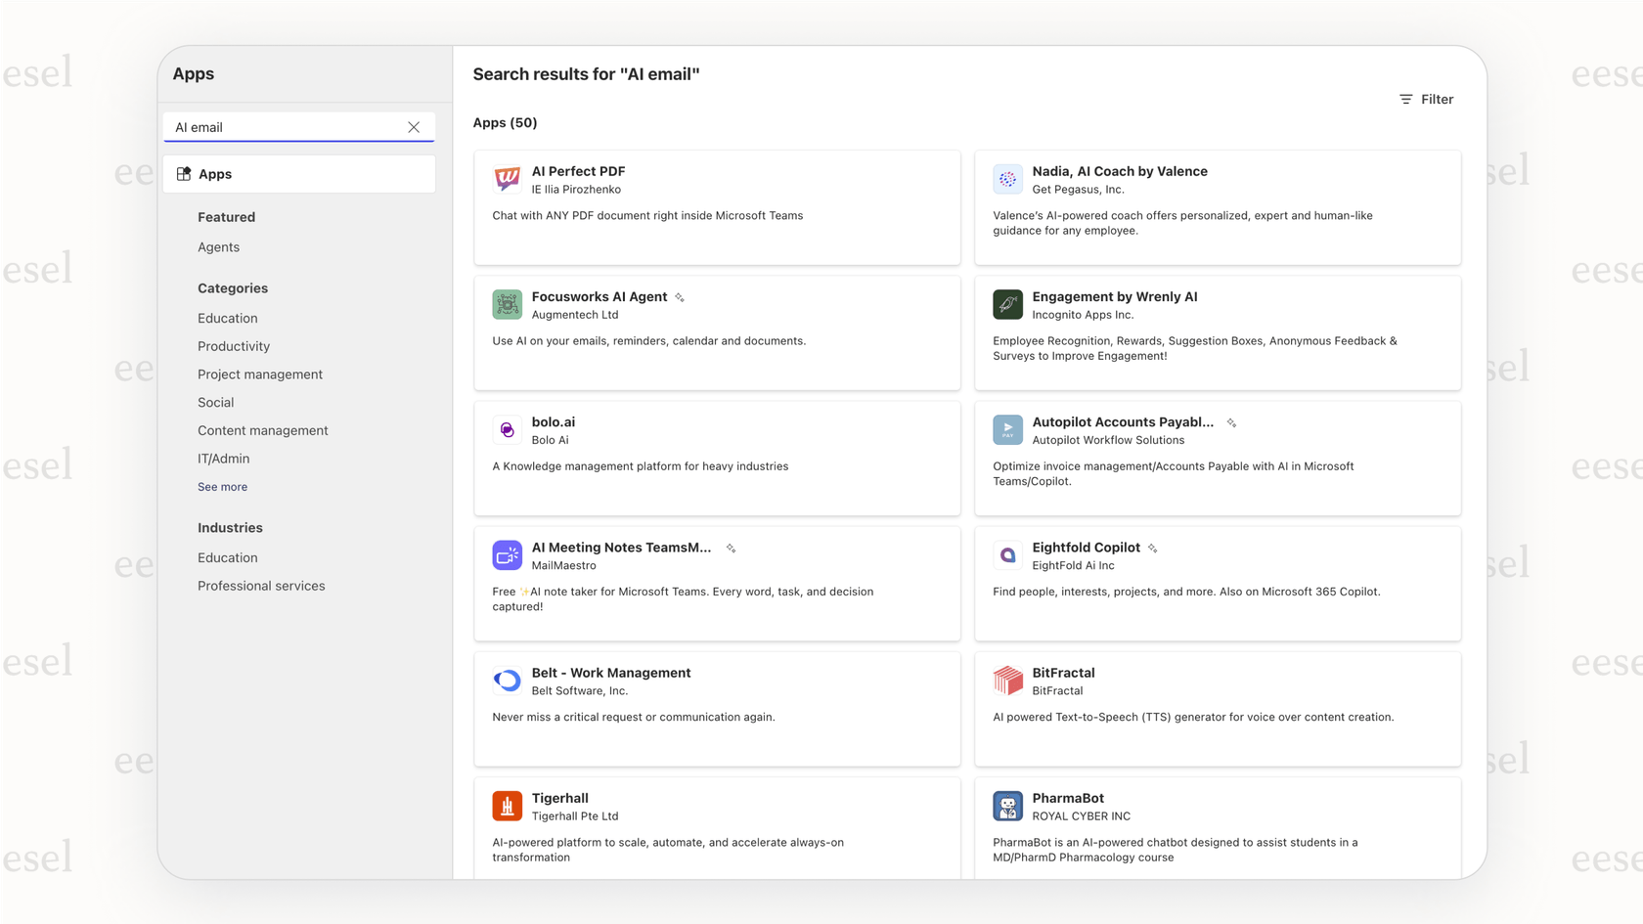1643x924 pixels.
Task: Clear the search using the X icon
Action: tap(414, 127)
